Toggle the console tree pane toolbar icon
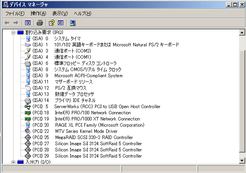 click(x=28, y=23)
